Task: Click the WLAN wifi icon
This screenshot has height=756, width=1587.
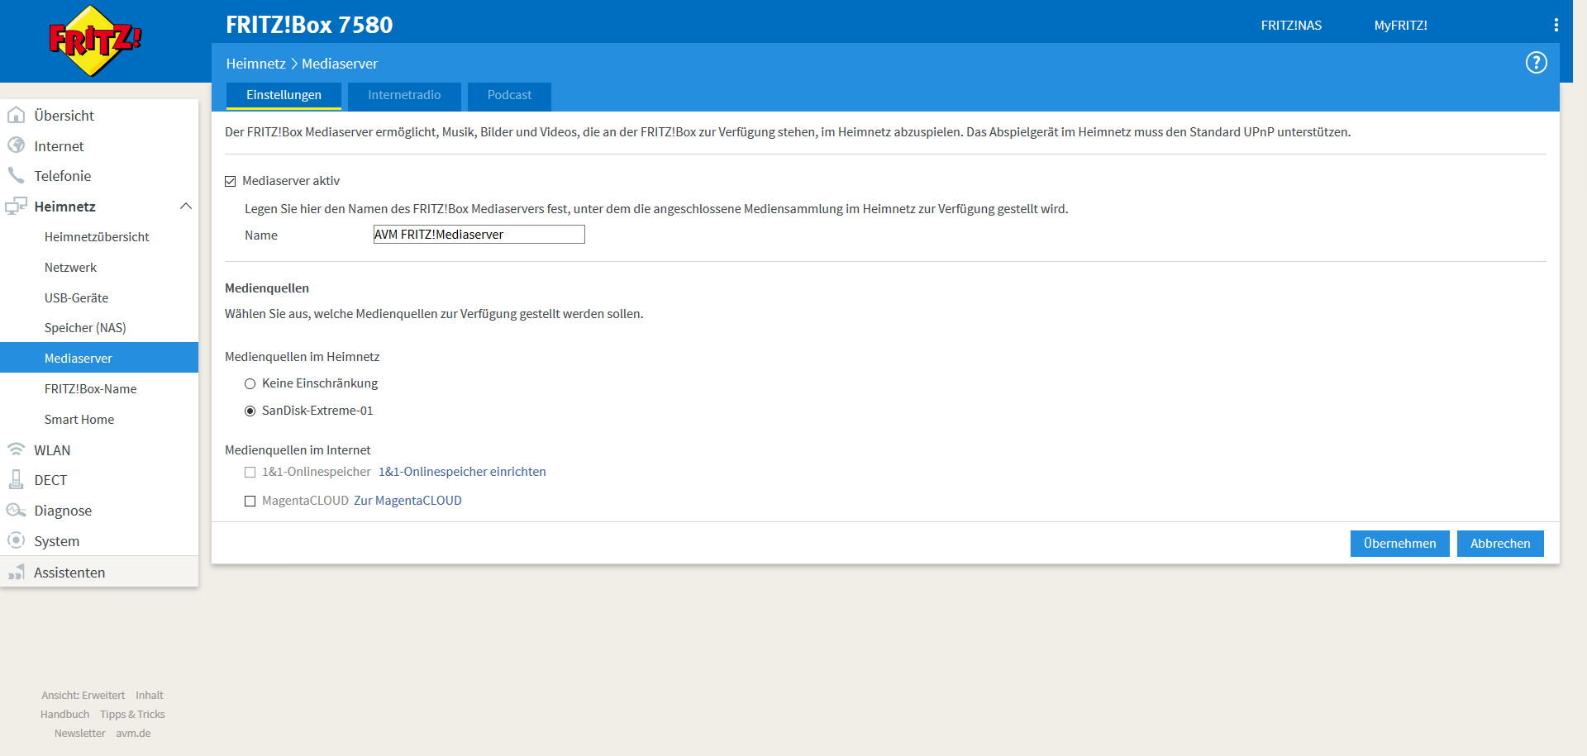Action: (x=16, y=449)
